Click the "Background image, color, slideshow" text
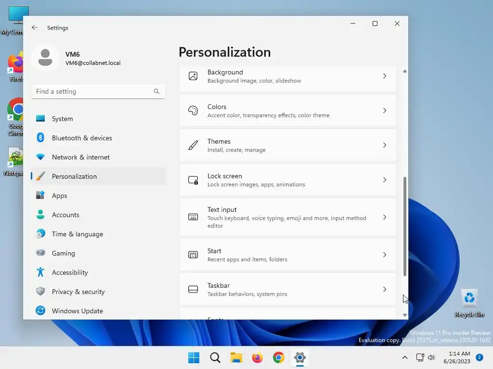 pos(254,81)
